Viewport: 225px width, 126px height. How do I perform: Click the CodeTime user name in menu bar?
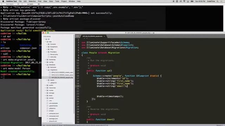tap(211, 1)
